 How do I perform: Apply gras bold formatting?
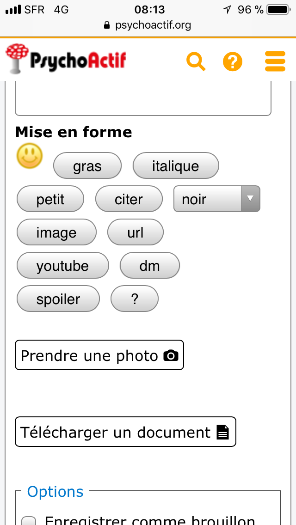(87, 165)
